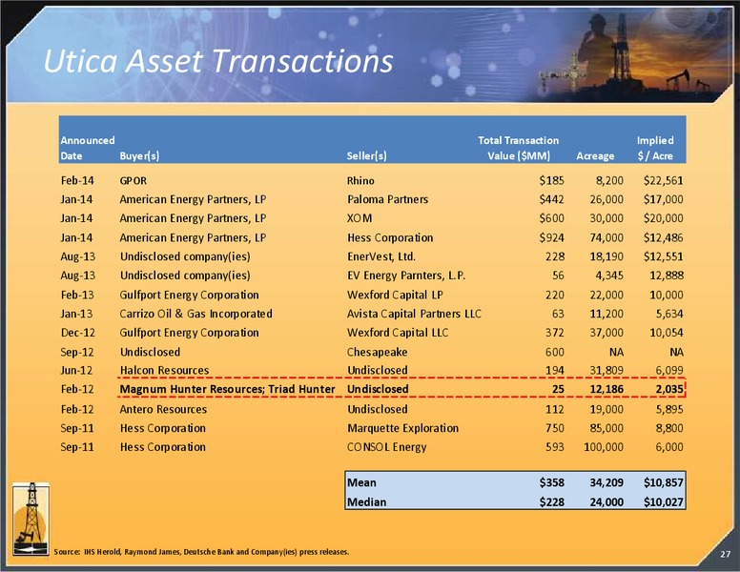Click the seller 'Marquette Exploration'

(402, 428)
